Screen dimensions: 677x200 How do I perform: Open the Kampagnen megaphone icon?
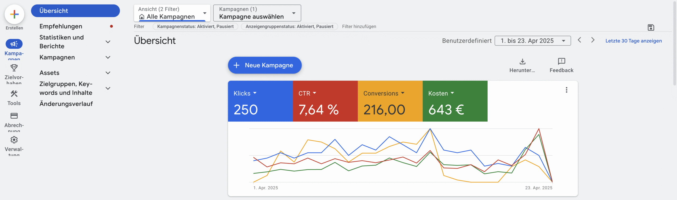tap(14, 44)
